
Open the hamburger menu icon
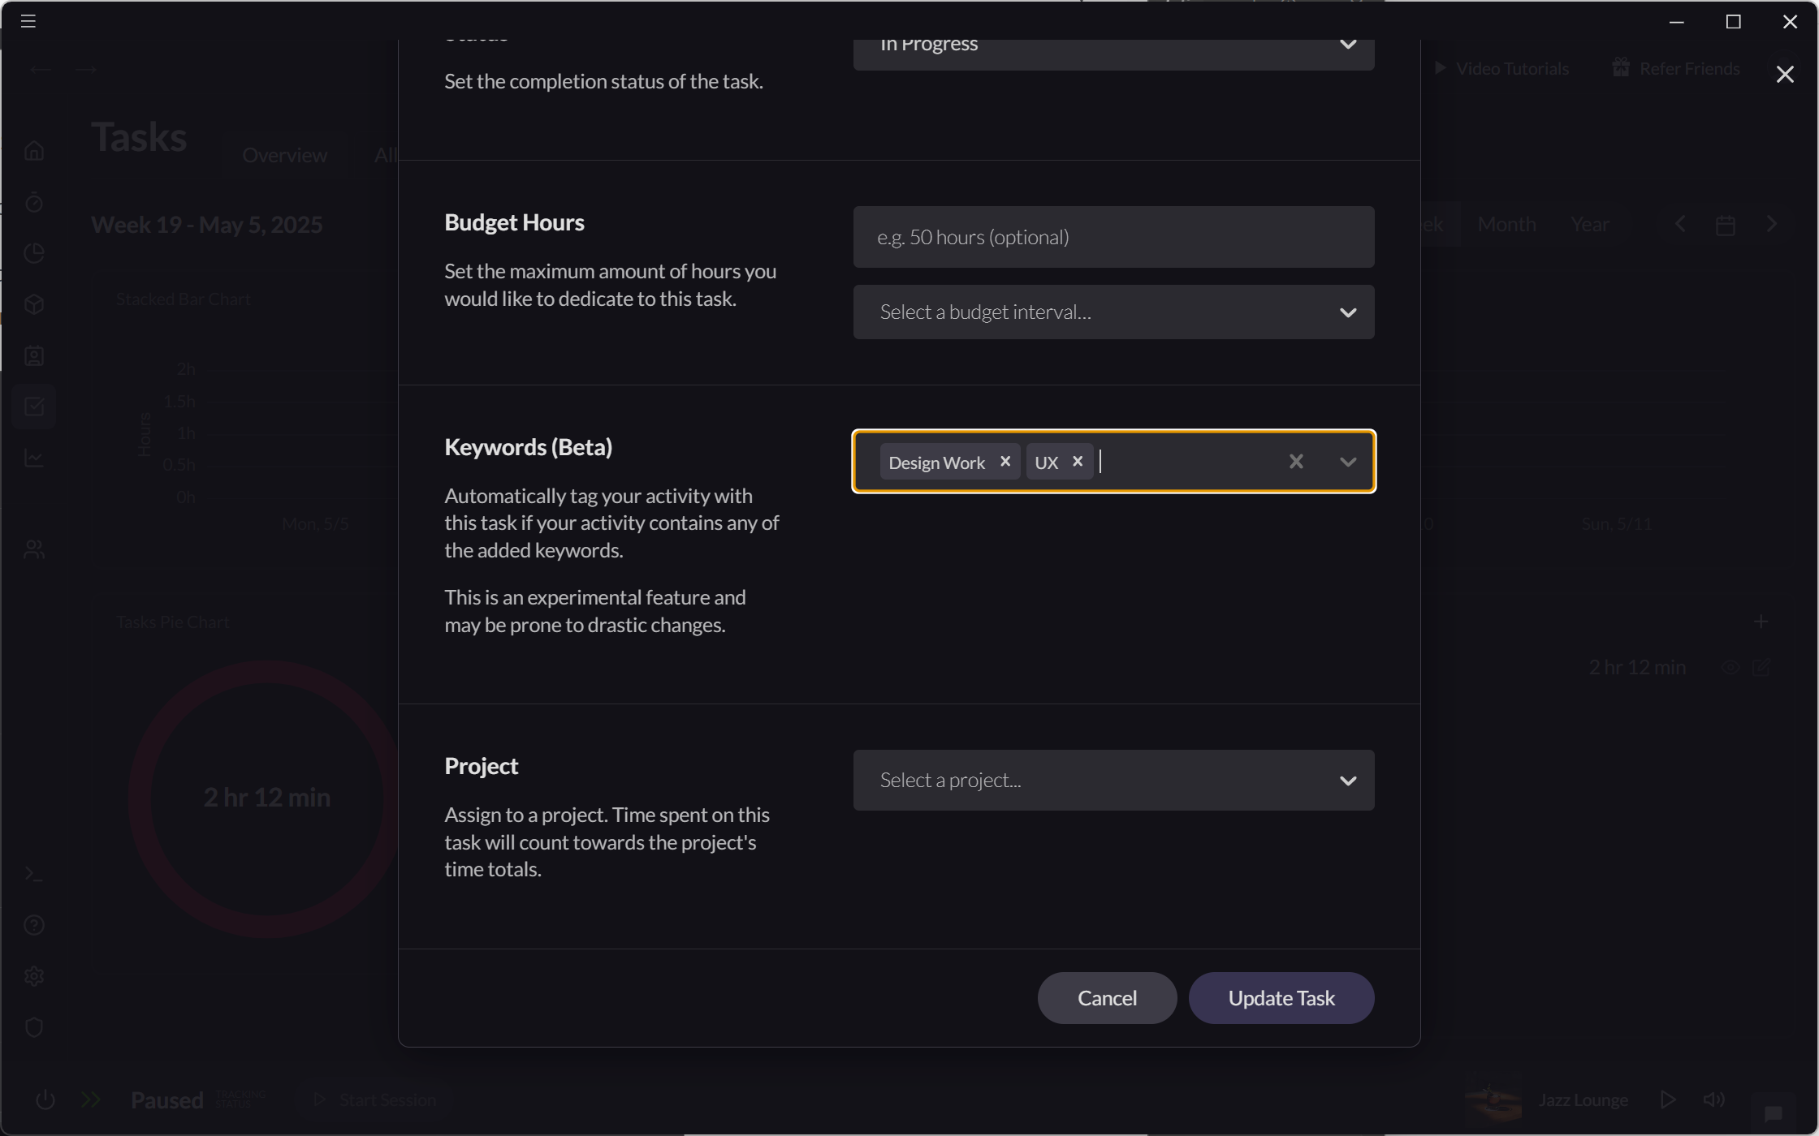tap(28, 21)
